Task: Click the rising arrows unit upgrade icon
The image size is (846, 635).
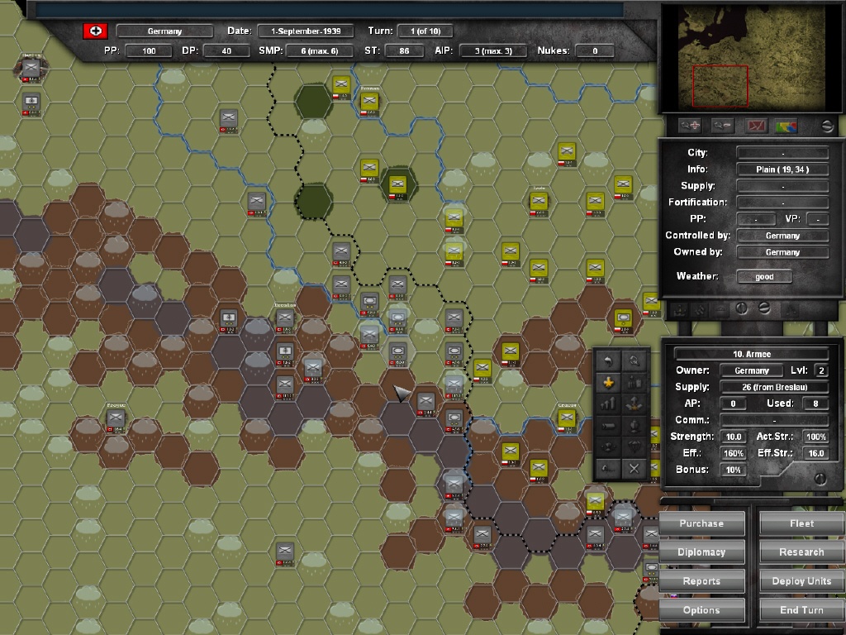Action: (609, 403)
